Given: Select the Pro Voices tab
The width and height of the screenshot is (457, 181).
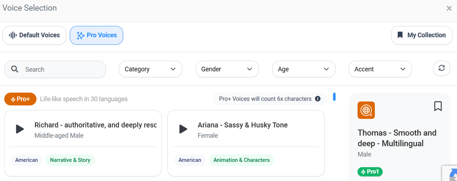Looking at the screenshot, I should pyautogui.click(x=96, y=35).
